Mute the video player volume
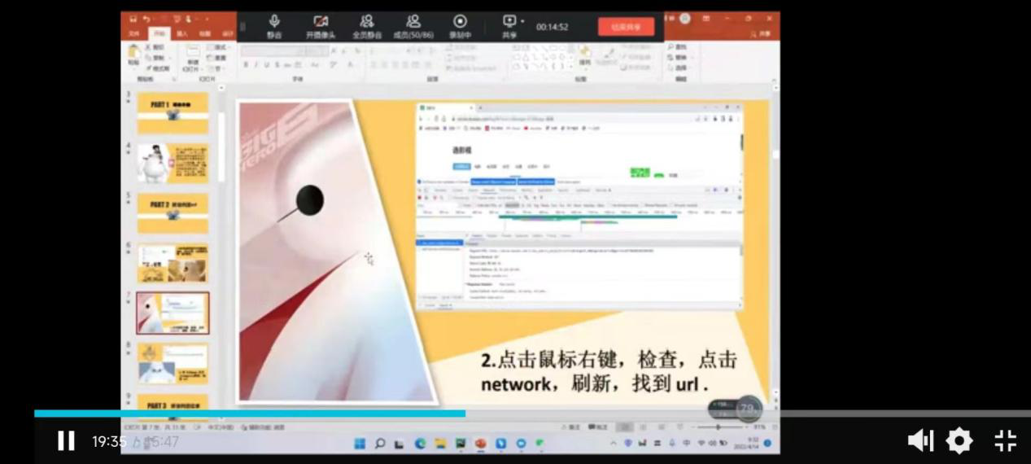The width and height of the screenshot is (1031, 464). (x=920, y=441)
